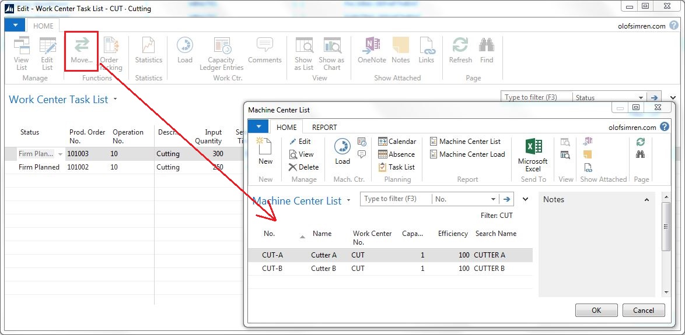Image resolution: width=685 pixels, height=335 pixels.
Task: Click View in Machine Center List Manage group
Action: point(301,154)
